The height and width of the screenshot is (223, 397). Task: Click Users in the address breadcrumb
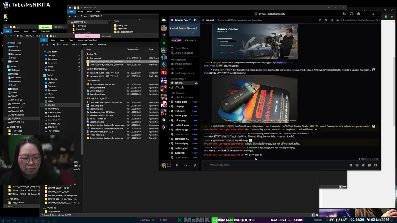pos(84,45)
